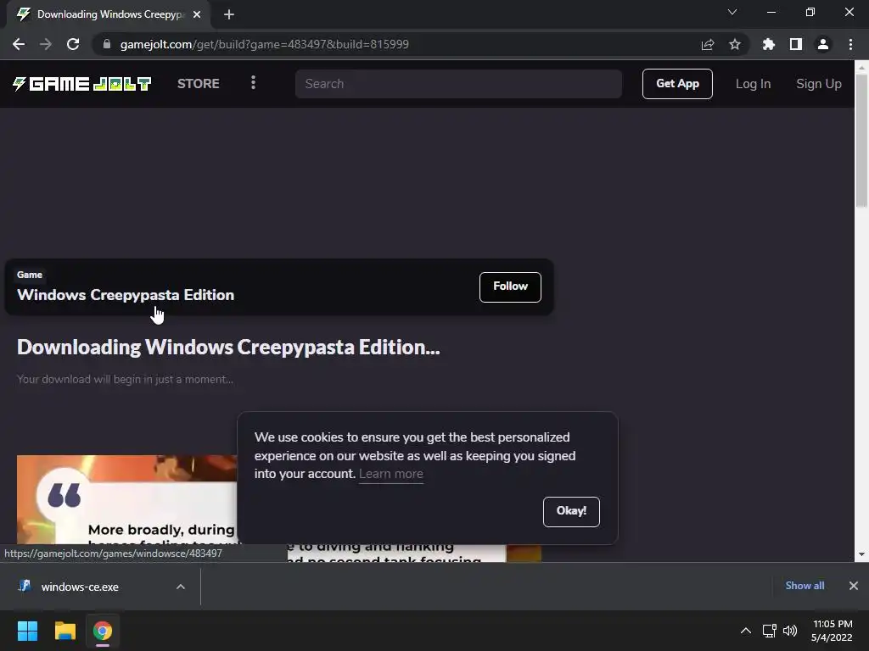
Task: Expand windows-ce.exe download options chevron
Action: coord(180,587)
